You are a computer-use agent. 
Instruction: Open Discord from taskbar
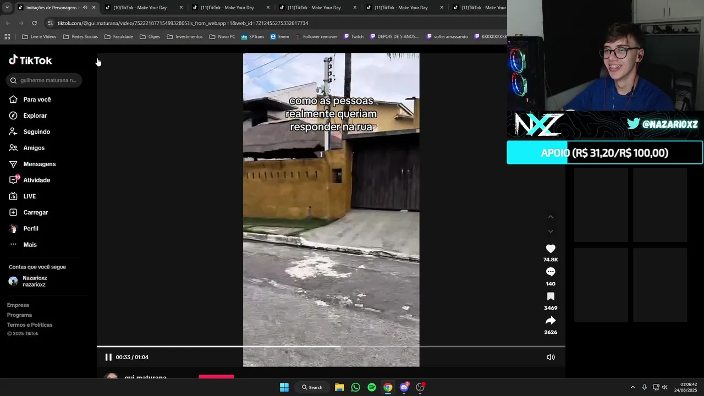point(404,387)
